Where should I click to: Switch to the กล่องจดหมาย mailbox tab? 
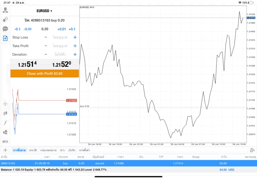pos(48,150)
